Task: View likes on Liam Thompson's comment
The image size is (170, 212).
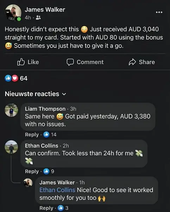Action: click(50, 135)
